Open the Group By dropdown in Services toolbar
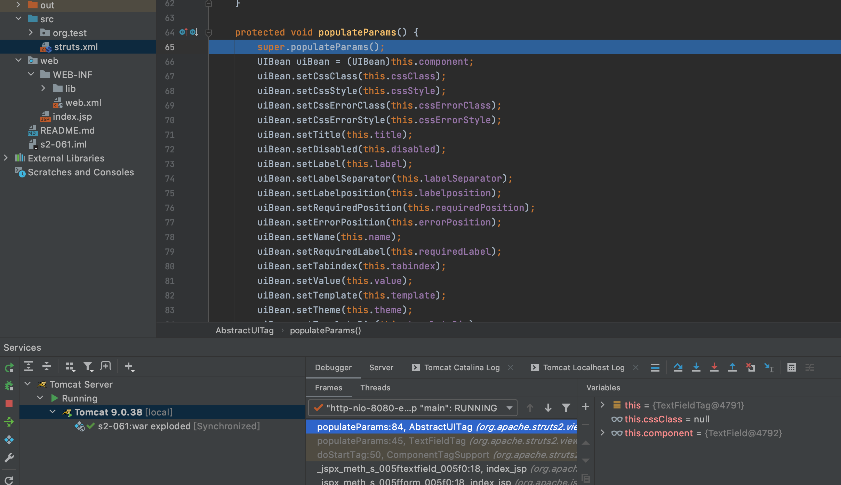Screen dimensions: 841x485 70,366
